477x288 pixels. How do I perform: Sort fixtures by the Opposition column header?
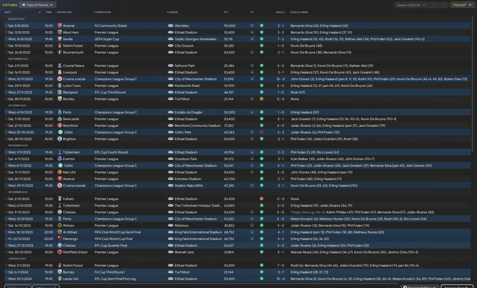[64, 12]
